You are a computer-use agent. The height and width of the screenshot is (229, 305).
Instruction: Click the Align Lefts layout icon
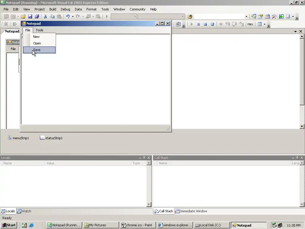[15, 24]
